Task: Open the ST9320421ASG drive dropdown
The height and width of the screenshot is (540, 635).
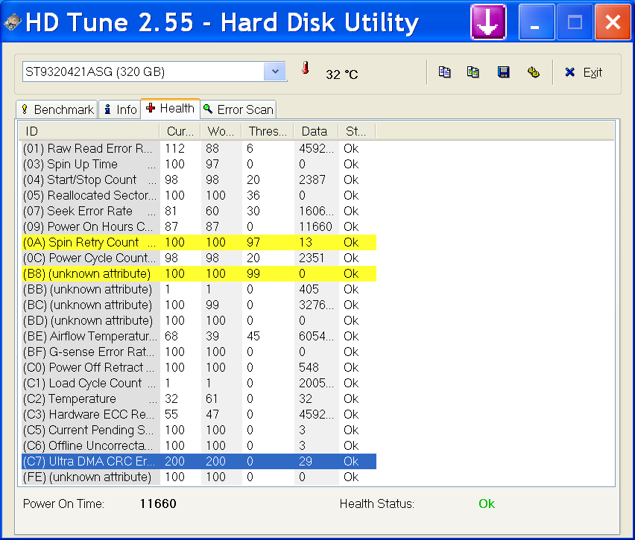Action: 275,72
